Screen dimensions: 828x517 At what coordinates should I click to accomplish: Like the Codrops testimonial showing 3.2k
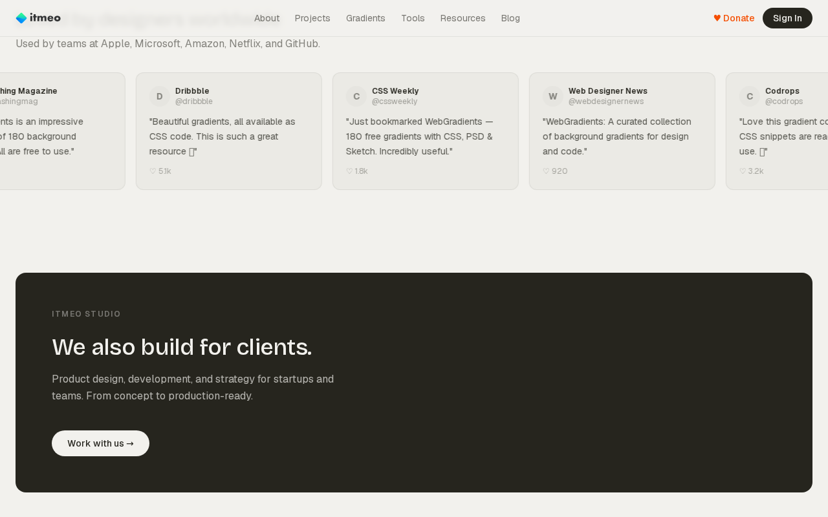(x=752, y=171)
